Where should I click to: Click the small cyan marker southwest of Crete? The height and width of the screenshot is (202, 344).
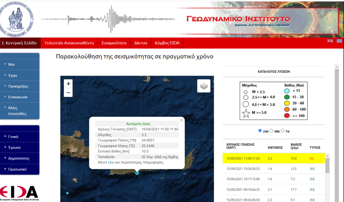(67, 193)
